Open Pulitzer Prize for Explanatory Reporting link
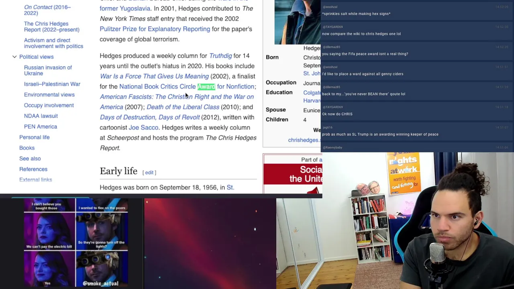The width and height of the screenshot is (514, 289). [155, 29]
